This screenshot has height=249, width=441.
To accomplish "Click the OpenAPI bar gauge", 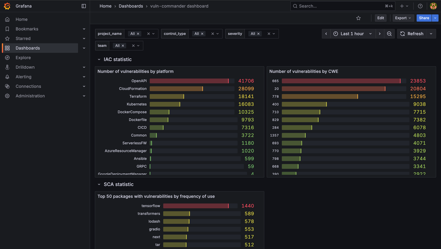I will coord(192,81).
